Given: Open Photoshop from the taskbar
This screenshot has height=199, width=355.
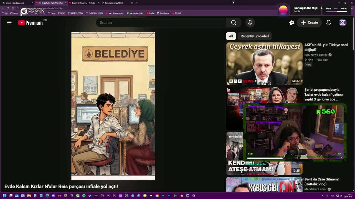Looking at the screenshot, I should tap(163, 196).
